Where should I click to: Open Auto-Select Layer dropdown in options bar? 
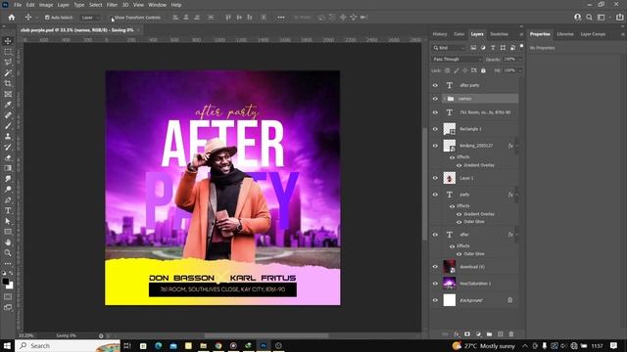[90, 18]
